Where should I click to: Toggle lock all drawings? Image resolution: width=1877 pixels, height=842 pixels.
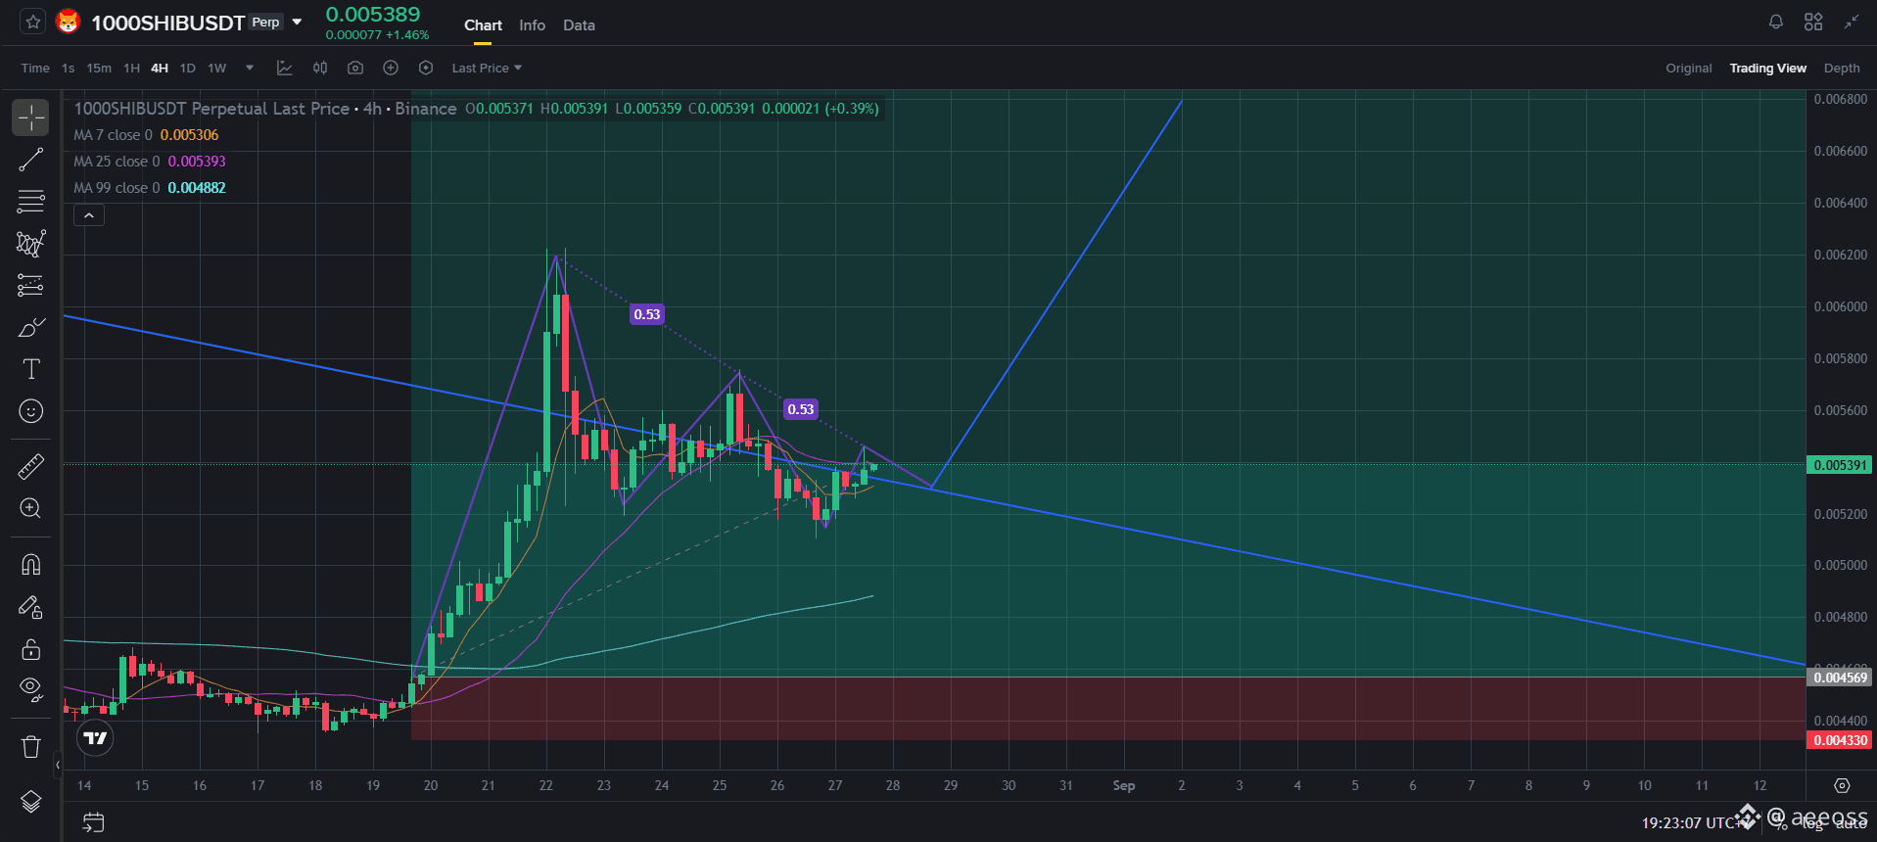(x=30, y=649)
